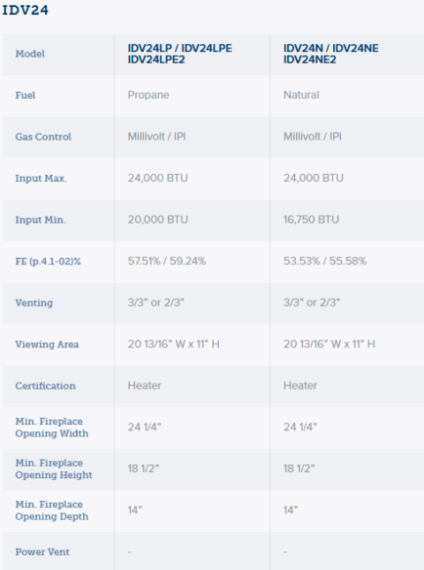Click the IDV24 heading

26,10
